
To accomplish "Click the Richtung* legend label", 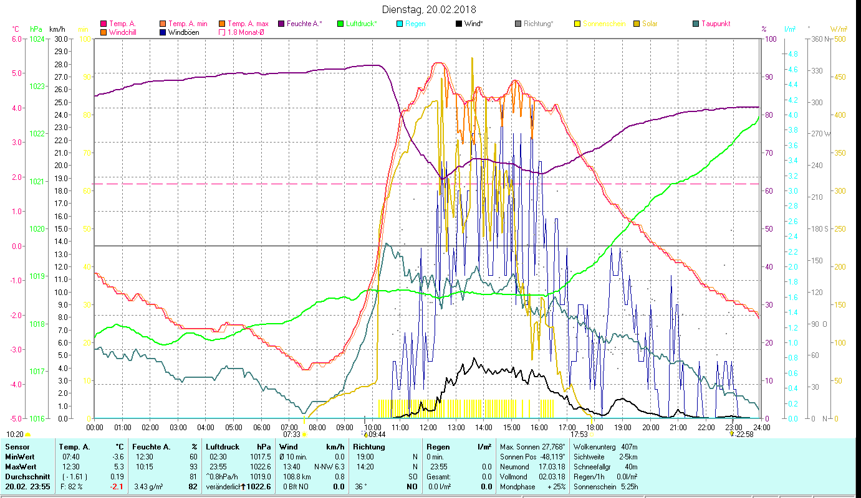I will pyautogui.click(x=538, y=24).
